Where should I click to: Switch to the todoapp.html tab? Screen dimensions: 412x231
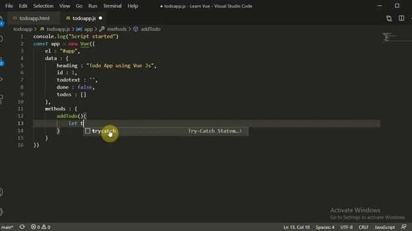34,19
